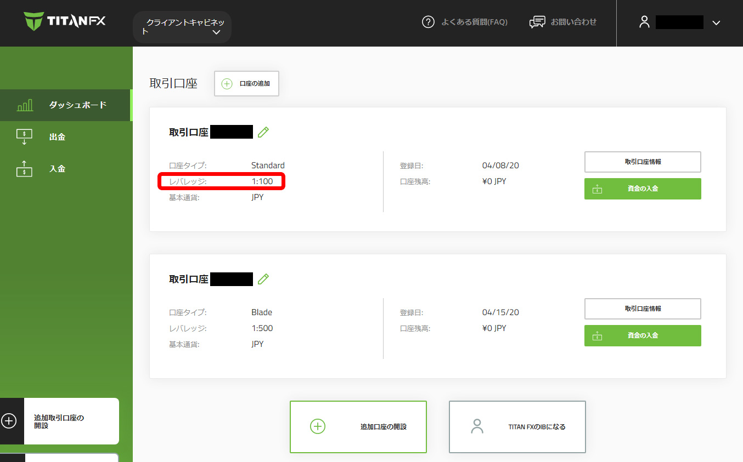The image size is (743, 462).
Task: Edit the Blade account name with pencil
Action: (x=263, y=279)
